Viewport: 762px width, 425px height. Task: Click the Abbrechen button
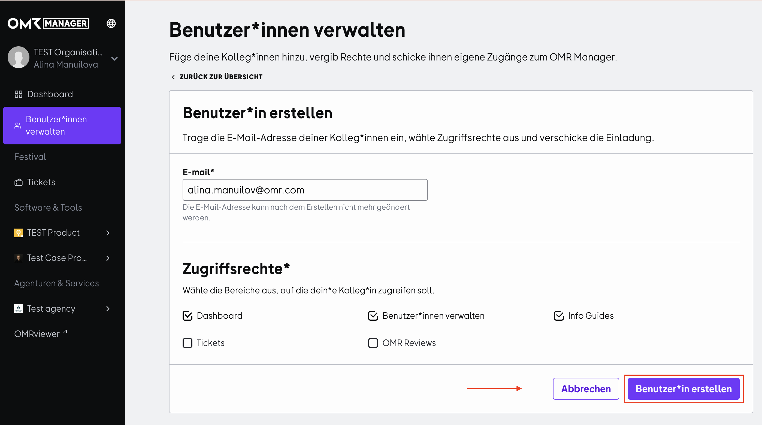coord(586,389)
